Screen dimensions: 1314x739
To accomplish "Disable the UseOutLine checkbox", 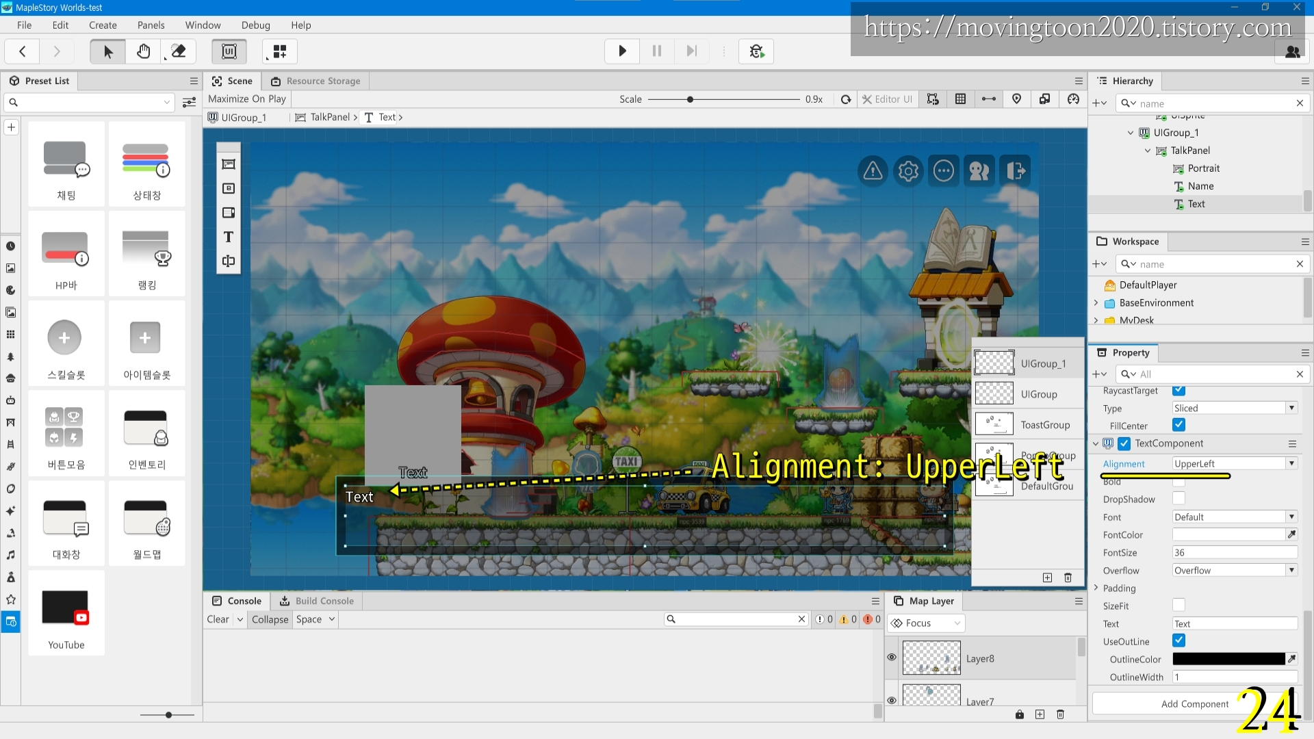I will 1178,640.
